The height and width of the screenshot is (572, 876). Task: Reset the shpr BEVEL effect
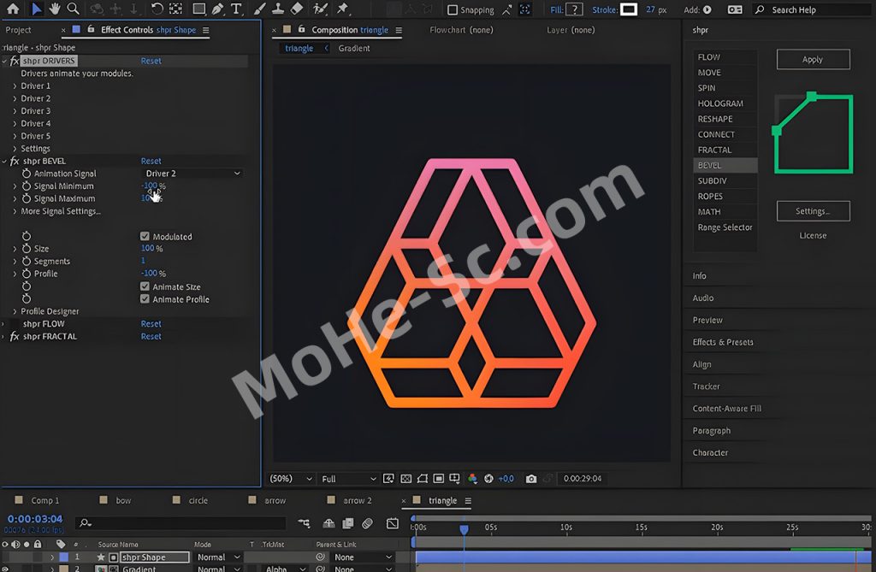point(151,161)
